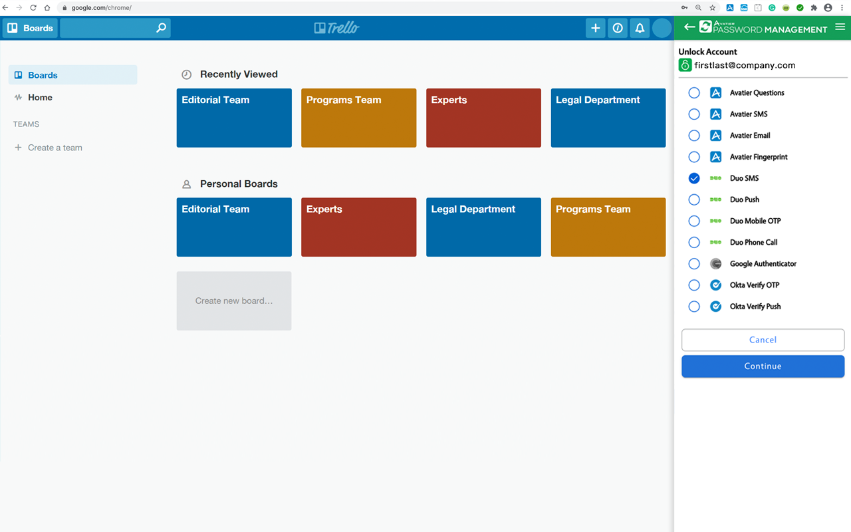Select the Google Authenticator radio option
Viewport: 851px width, 532px height.
(x=694, y=263)
